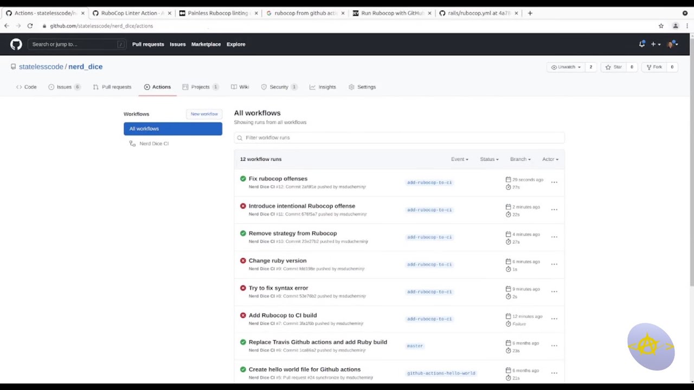Open Marketplace in top navigation
The width and height of the screenshot is (694, 390).
pyautogui.click(x=206, y=44)
